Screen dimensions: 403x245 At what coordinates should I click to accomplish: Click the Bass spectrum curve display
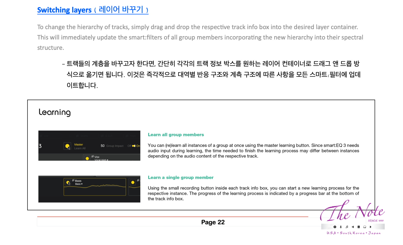(95, 187)
